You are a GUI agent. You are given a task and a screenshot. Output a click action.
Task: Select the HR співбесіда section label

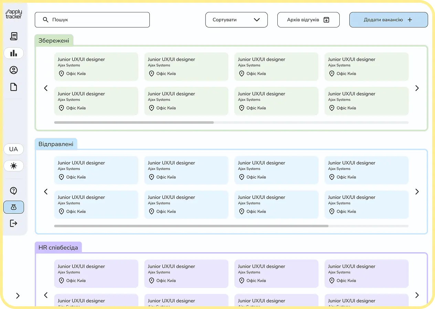(58, 247)
